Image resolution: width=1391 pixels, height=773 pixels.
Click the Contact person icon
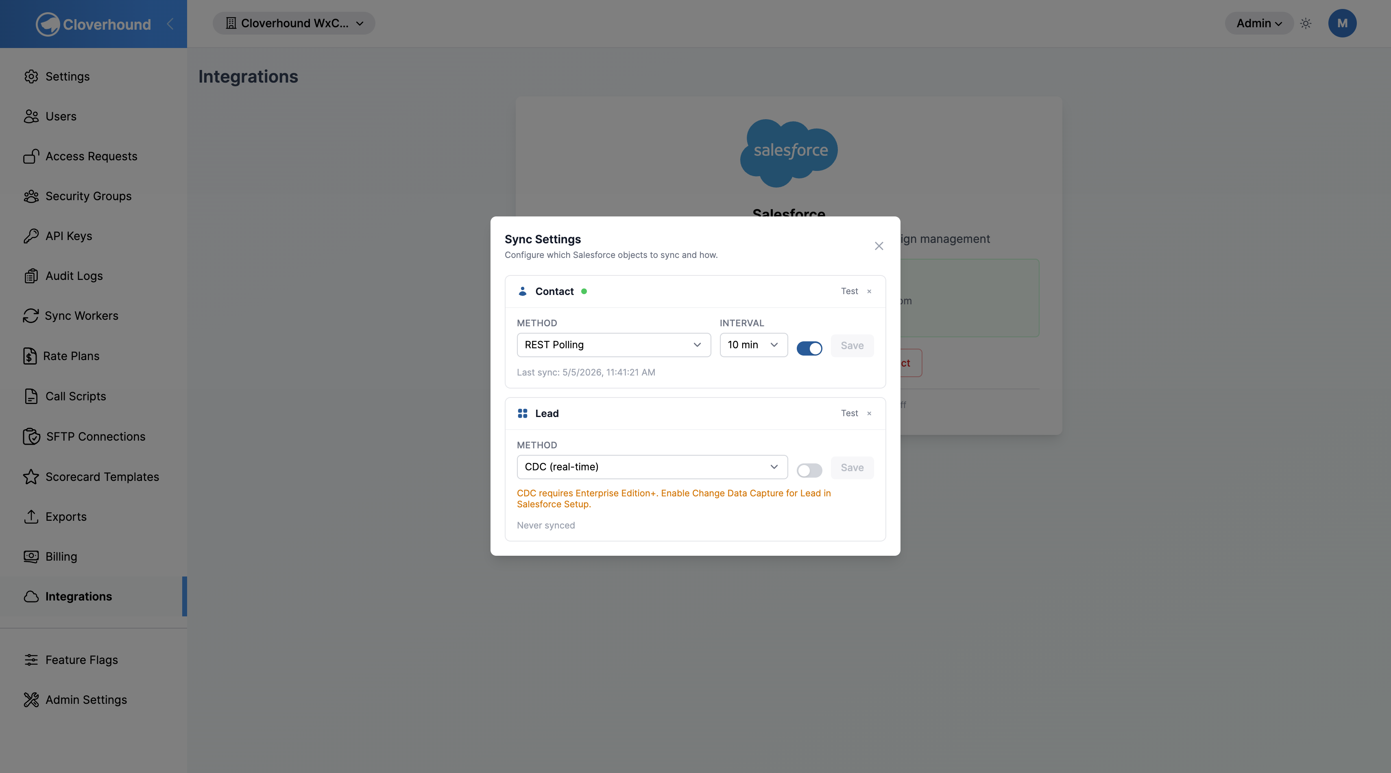click(x=522, y=291)
